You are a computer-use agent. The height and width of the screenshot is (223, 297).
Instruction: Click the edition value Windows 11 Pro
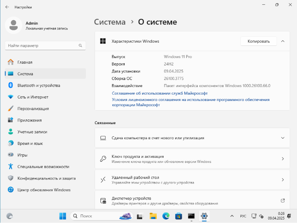click(x=178, y=57)
